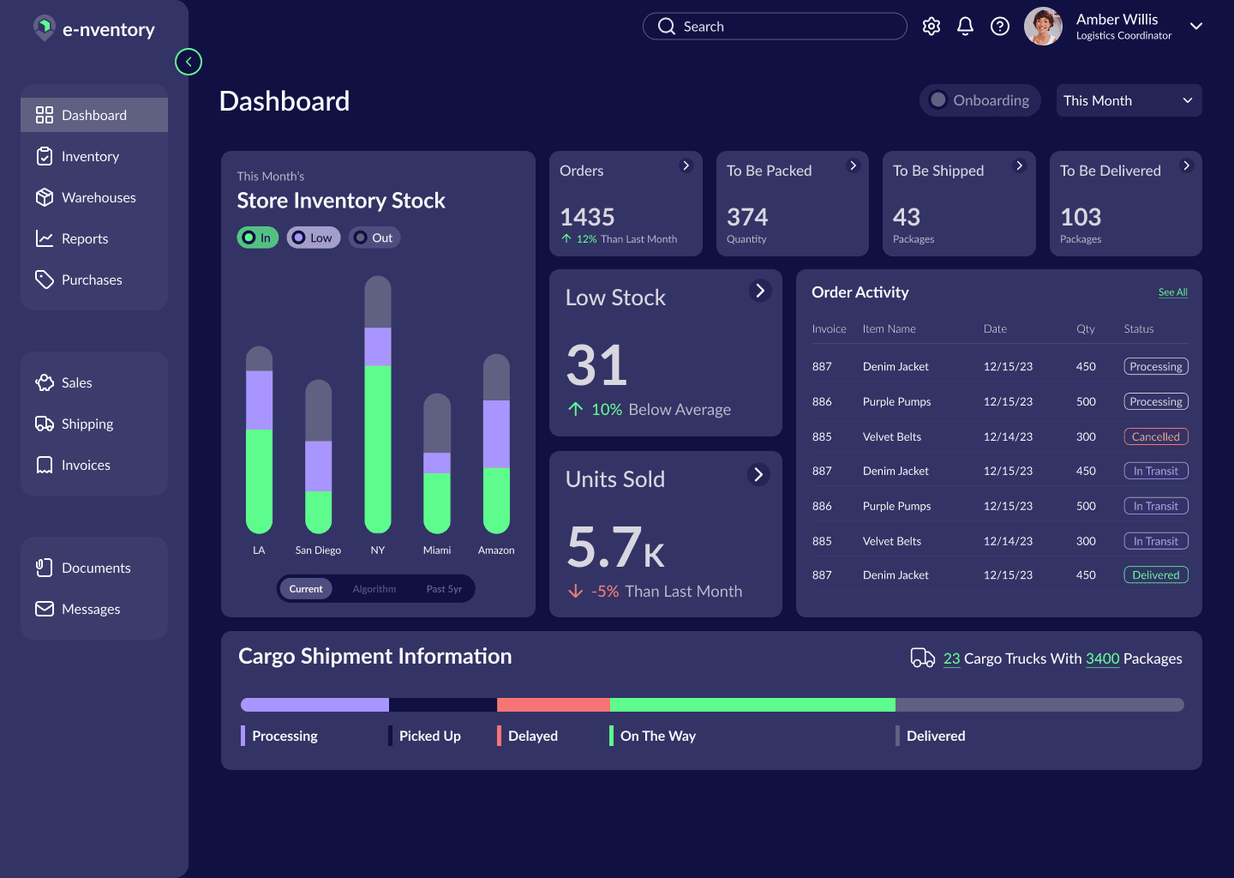Click the Documents icon in sidebar
1234x878 pixels.
coord(45,568)
